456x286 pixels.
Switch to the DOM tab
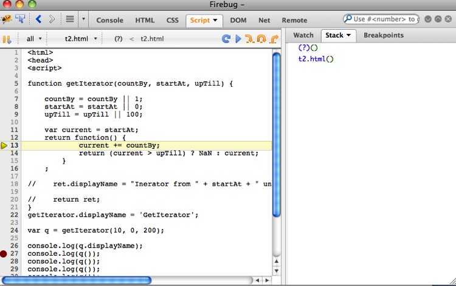pyautogui.click(x=238, y=20)
